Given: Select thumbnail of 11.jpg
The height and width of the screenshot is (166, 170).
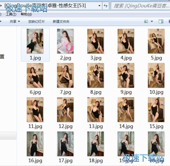Looking at the screenshot, I should click(35, 110).
